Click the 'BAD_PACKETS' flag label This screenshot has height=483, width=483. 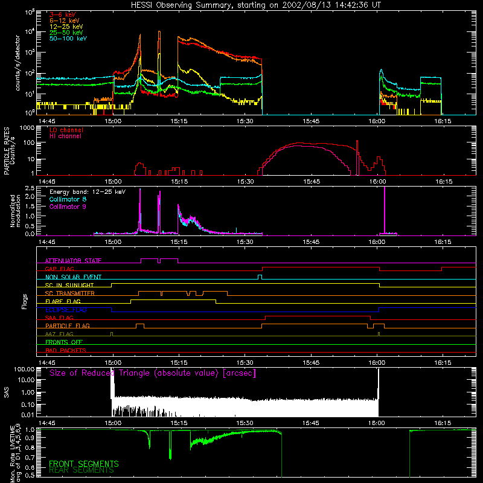[66, 350]
